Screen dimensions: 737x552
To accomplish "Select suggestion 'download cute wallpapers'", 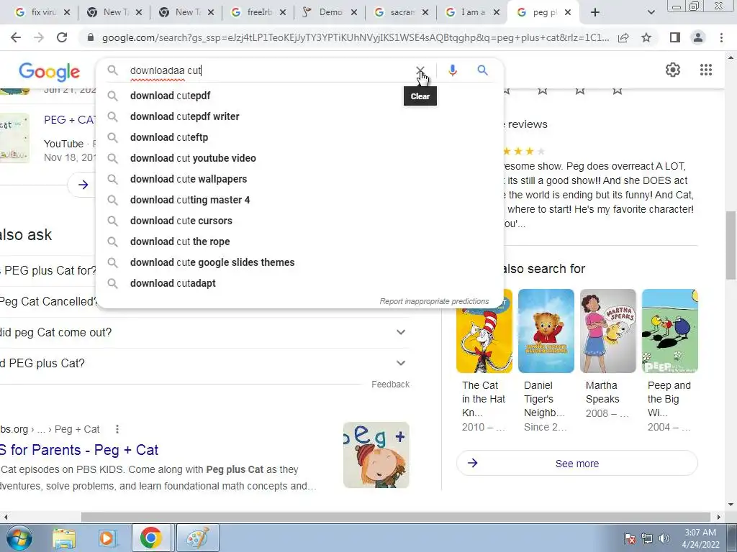I will click(x=300, y=179).
